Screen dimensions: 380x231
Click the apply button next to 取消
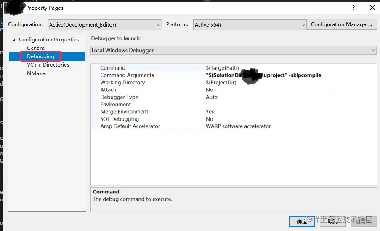click(364, 221)
